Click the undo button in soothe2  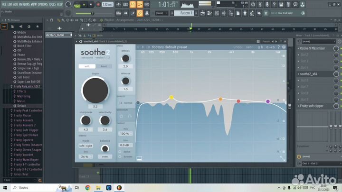(x=237, y=47)
